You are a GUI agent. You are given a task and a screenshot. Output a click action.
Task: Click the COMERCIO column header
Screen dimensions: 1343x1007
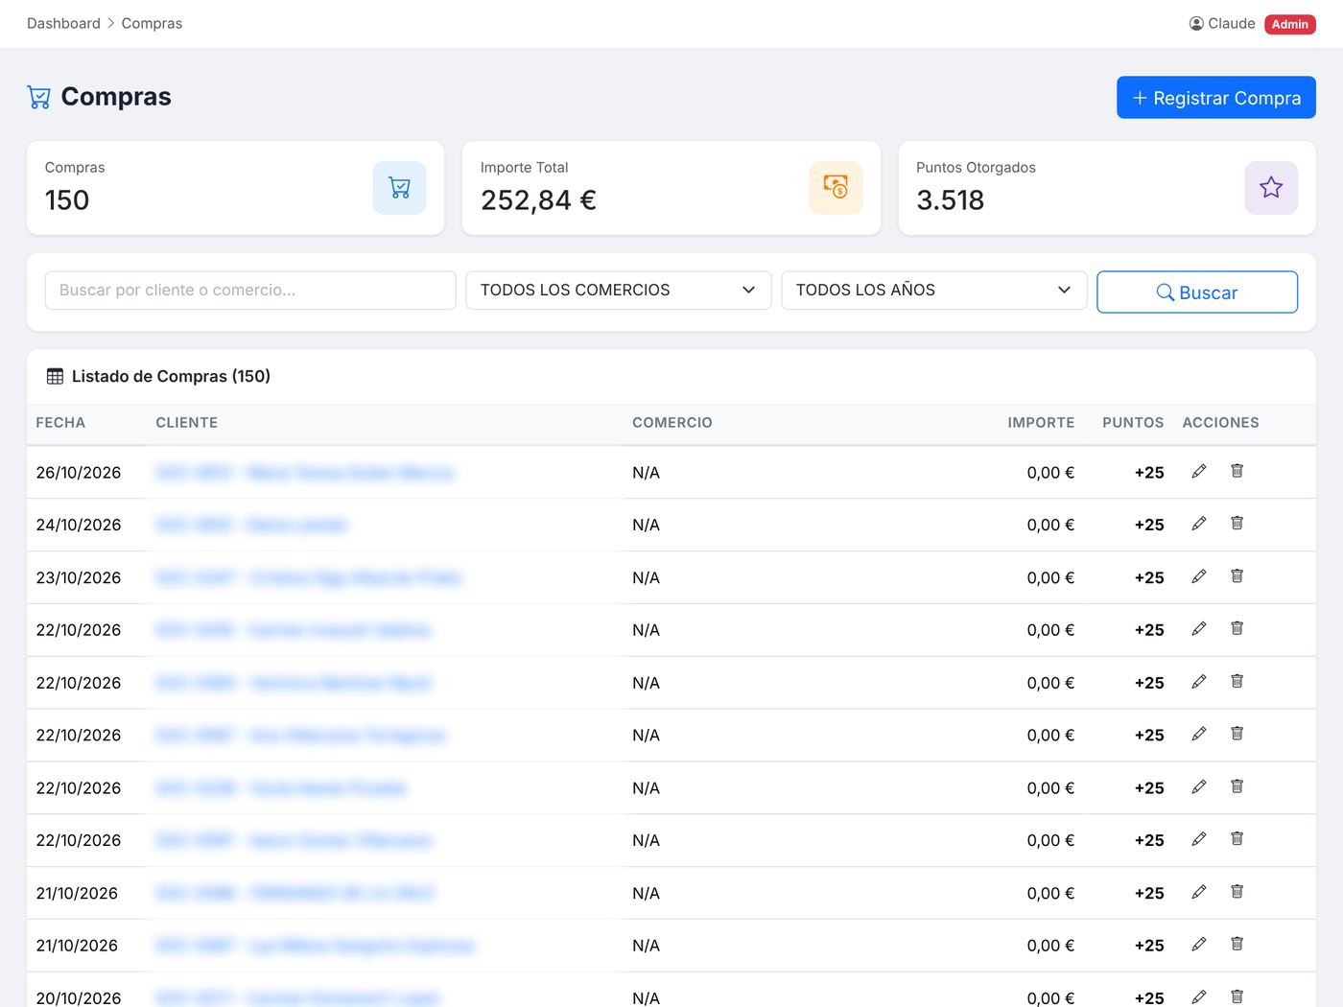pyautogui.click(x=672, y=423)
